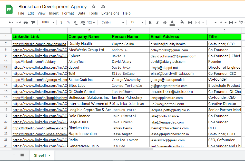Image resolution: width=245 pixels, height=161 pixels.
Task: Add a new sheet with plus icon
Action: [14, 155]
